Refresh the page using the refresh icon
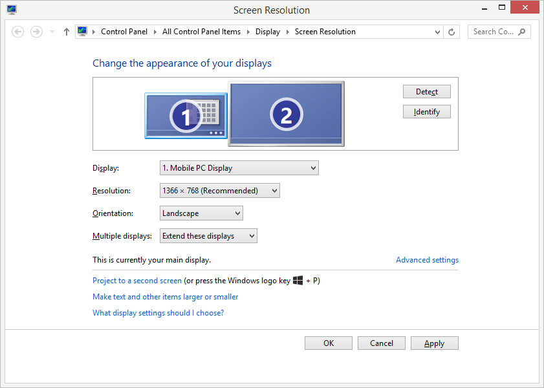This screenshot has width=544, height=388. tap(452, 31)
